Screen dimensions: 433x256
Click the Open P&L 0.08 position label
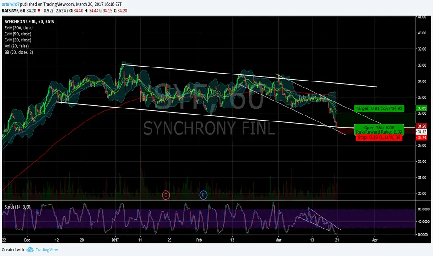click(x=379, y=128)
